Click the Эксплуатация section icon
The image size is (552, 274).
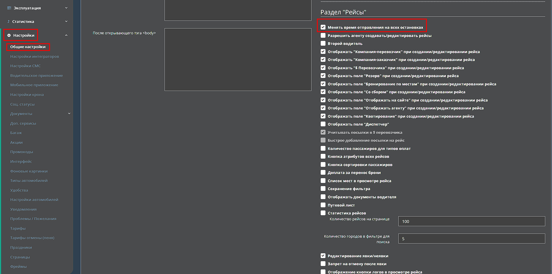(9, 8)
